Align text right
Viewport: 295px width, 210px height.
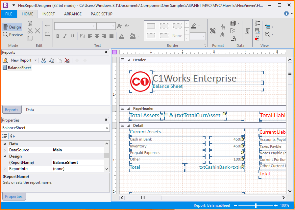(104, 36)
